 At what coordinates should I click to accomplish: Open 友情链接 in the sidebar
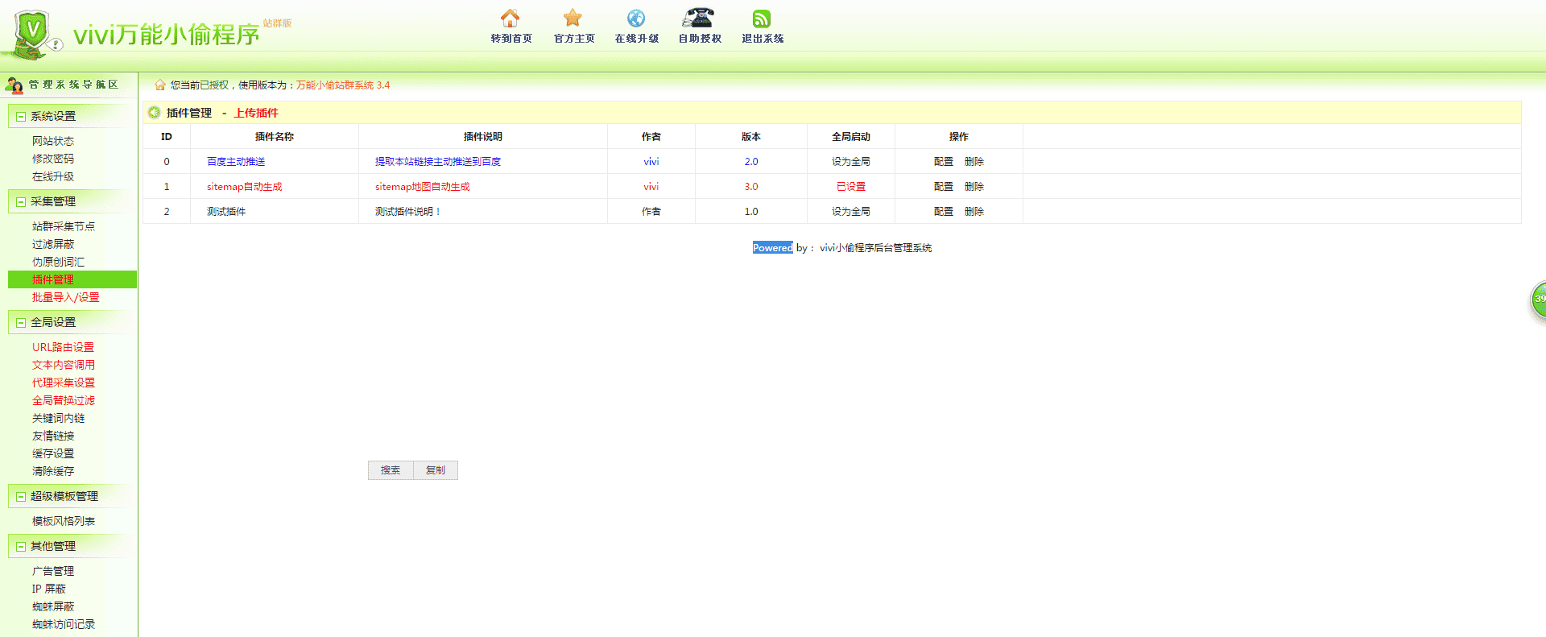click(x=53, y=436)
